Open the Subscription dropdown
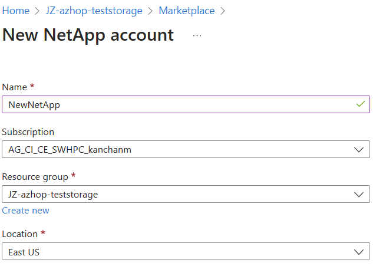This screenshot has height=266, width=386. (x=186, y=149)
